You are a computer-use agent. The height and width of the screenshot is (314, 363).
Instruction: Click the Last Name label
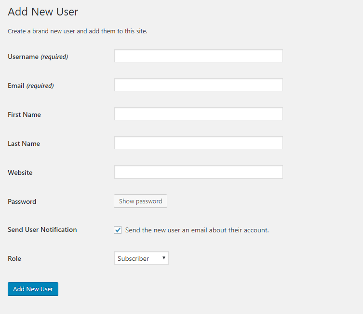click(x=24, y=143)
